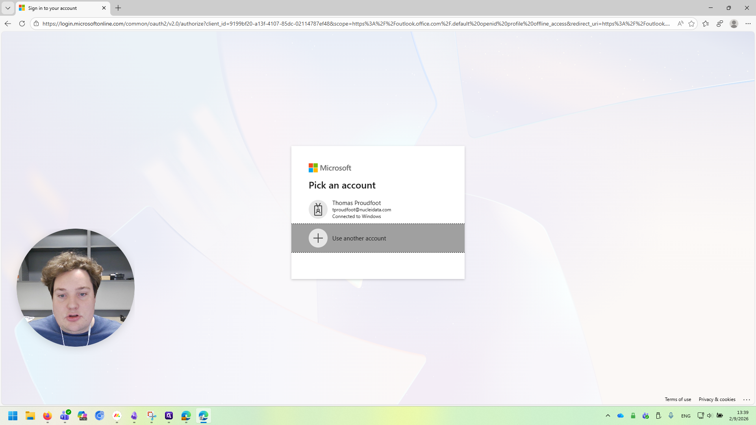Screen dimensions: 756x425
Task: Open Microsoft 365 Copilot from the taskbar
Action: click(82, 416)
